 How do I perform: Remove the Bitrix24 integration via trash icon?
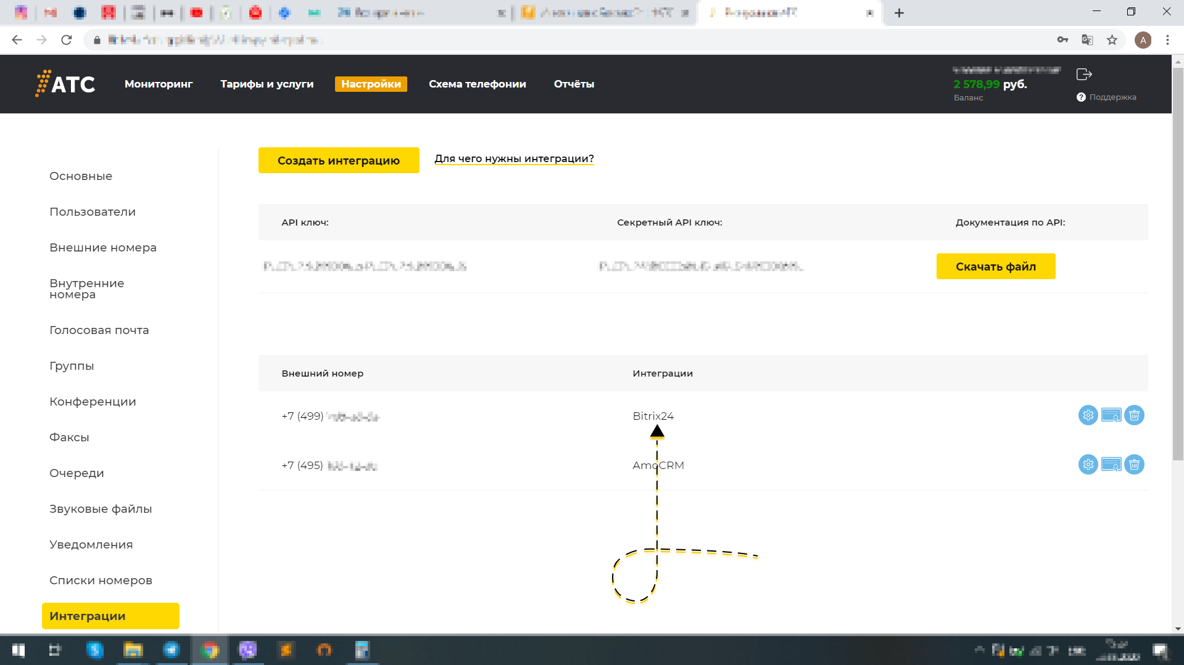(1134, 415)
